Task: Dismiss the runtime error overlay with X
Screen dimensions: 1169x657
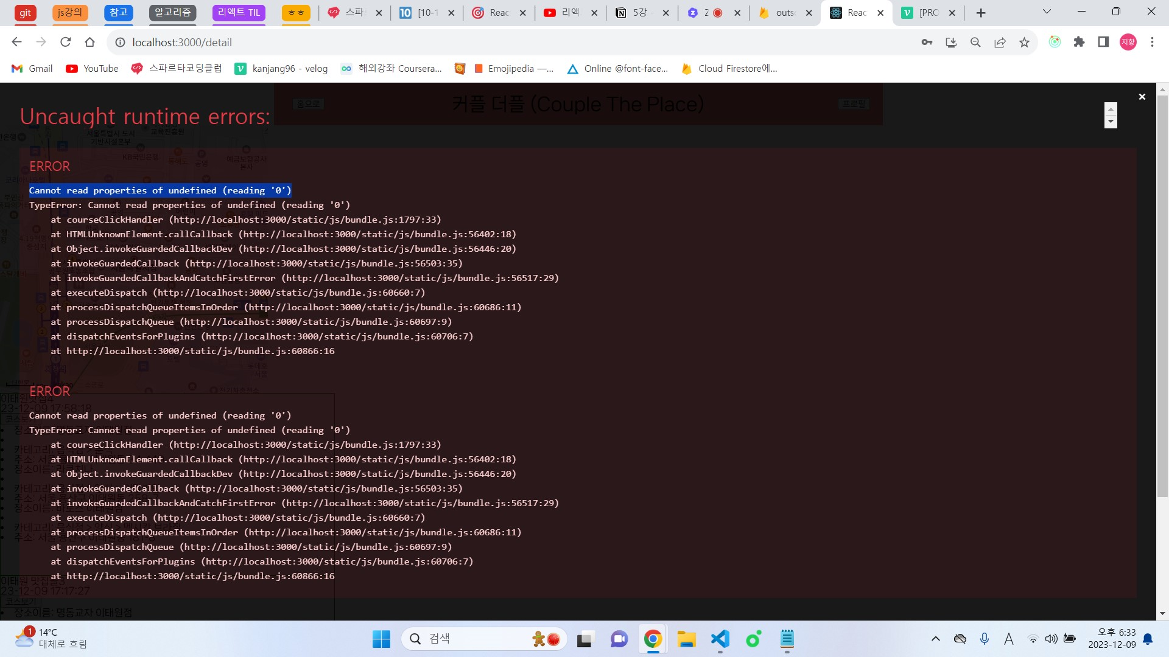Action: 1142,97
